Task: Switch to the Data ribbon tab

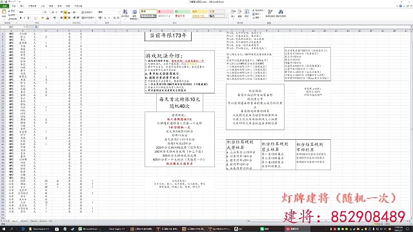Action: click(51, 6)
